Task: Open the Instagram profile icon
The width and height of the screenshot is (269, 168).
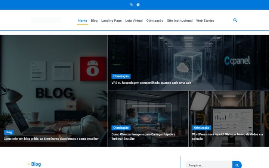Action: click(x=131, y=5)
